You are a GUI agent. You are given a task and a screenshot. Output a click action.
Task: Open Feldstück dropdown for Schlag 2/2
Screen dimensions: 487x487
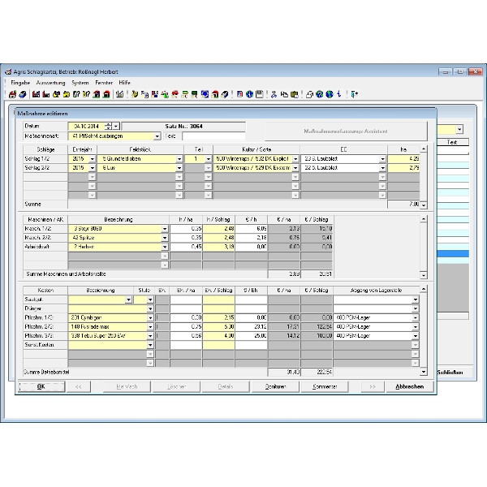(179, 168)
